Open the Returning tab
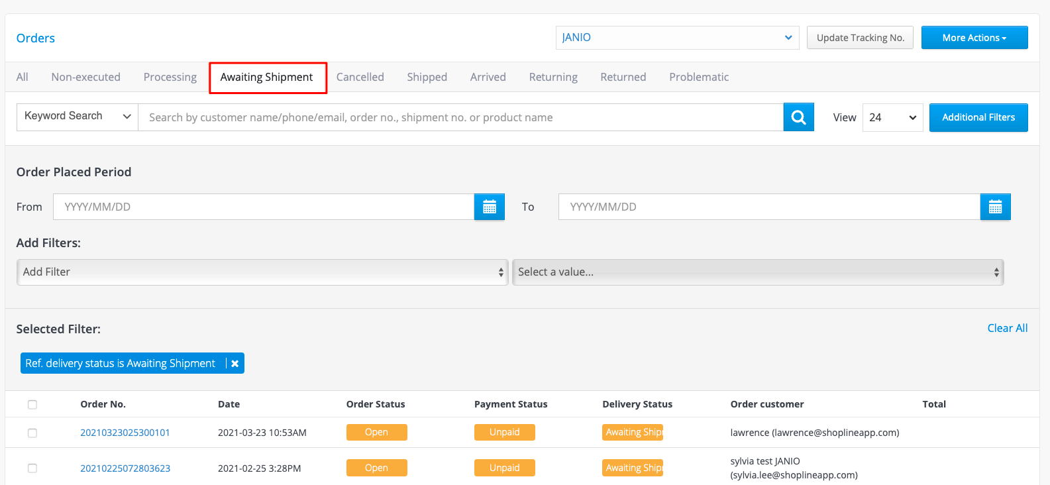The height and width of the screenshot is (485, 1050). click(553, 77)
